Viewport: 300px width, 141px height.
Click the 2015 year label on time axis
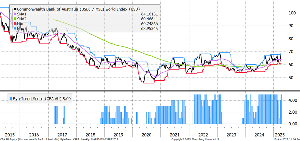coord(9,135)
